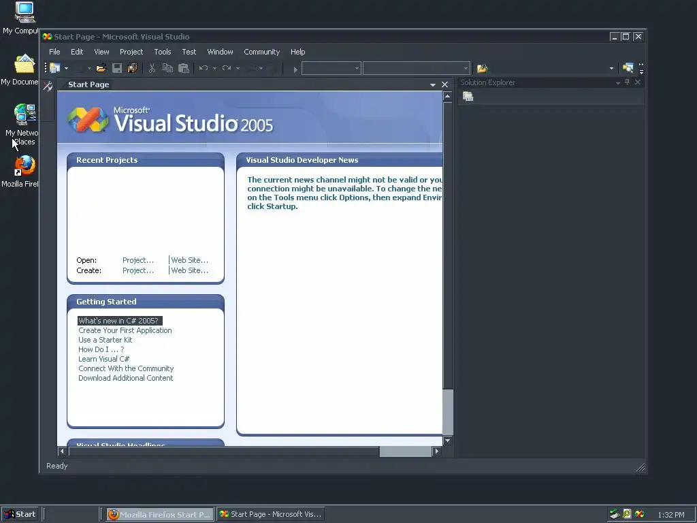Open "Connect With the Community" link
The height and width of the screenshot is (523, 697).
click(x=126, y=368)
